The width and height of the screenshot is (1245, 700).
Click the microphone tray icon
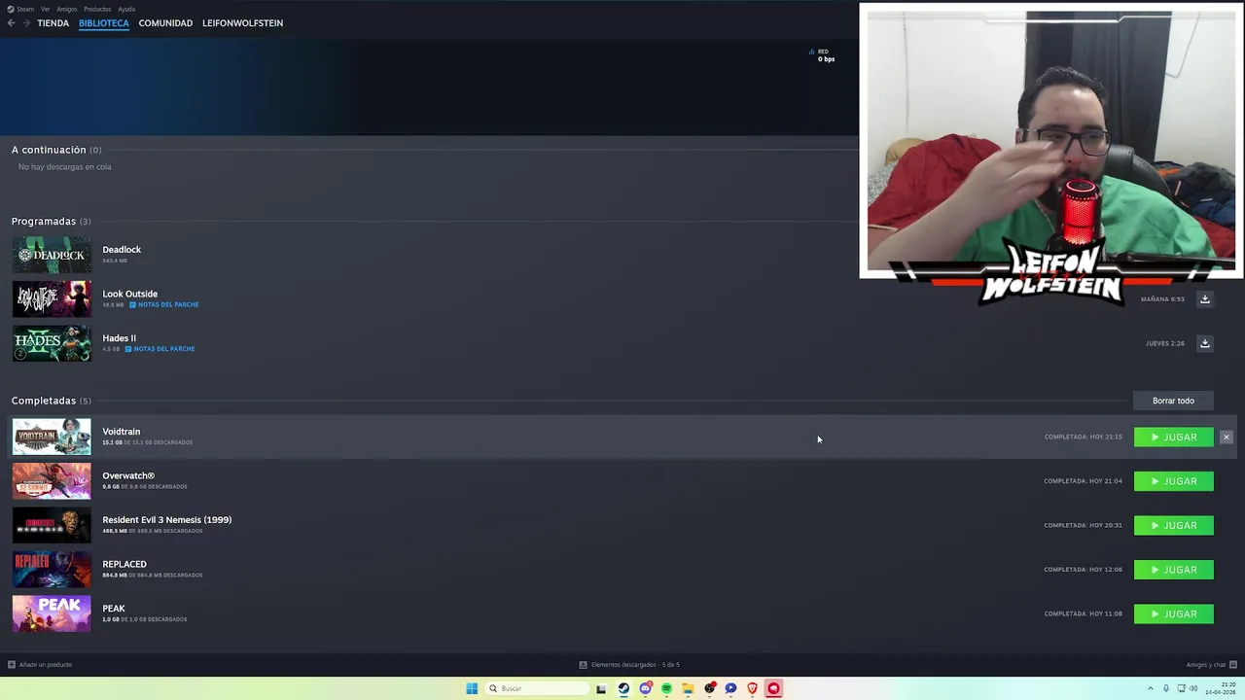point(1166,688)
